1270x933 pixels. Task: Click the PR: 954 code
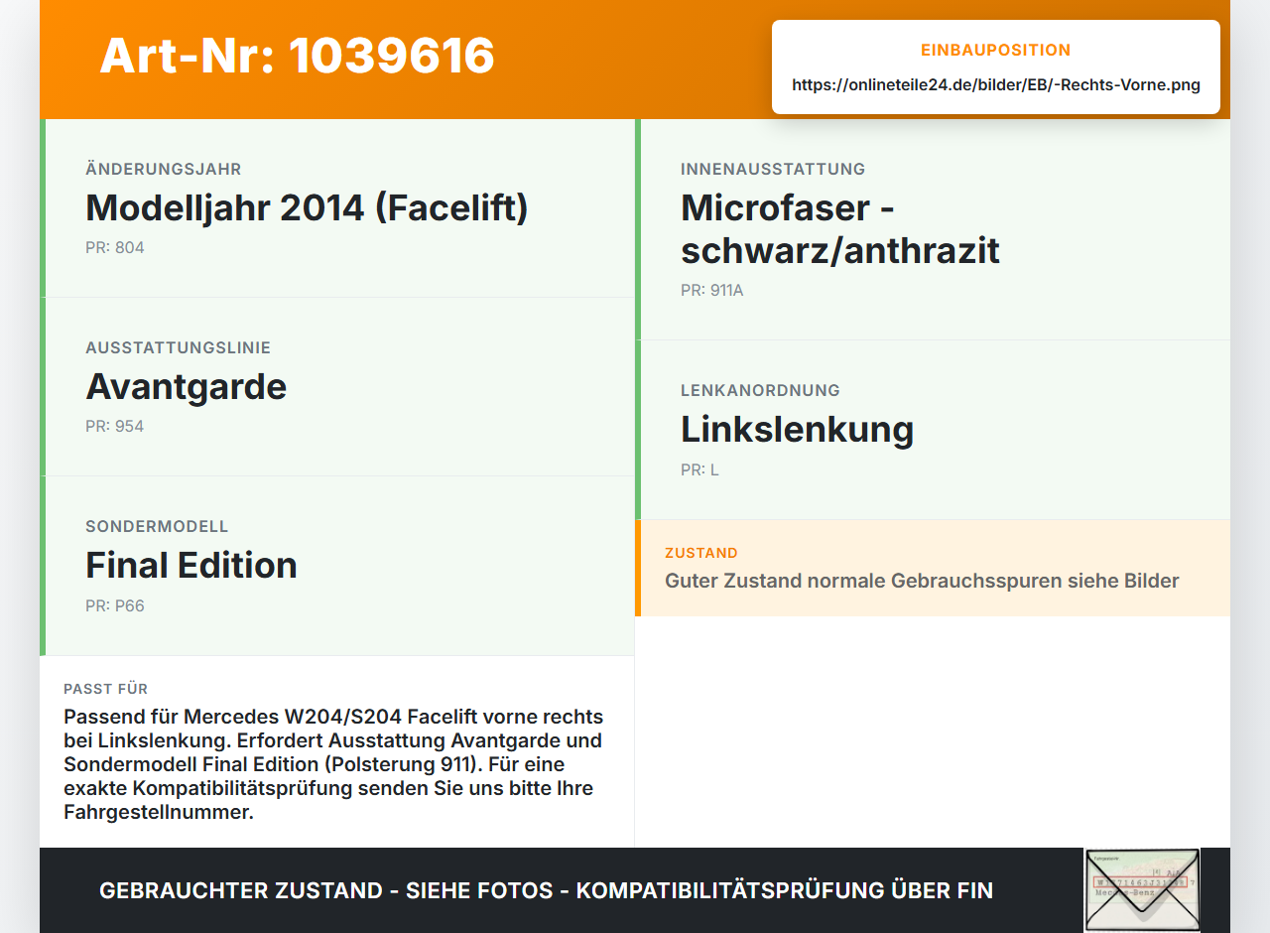115,427
